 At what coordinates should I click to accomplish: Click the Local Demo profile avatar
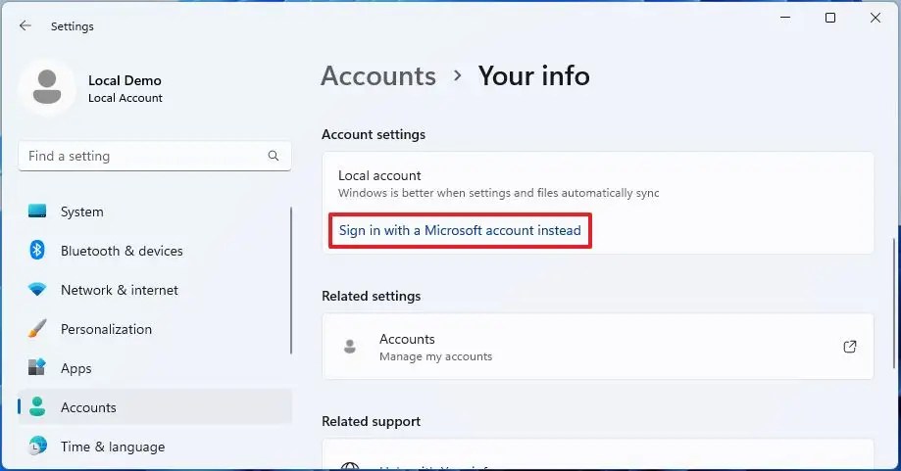(47, 87)
